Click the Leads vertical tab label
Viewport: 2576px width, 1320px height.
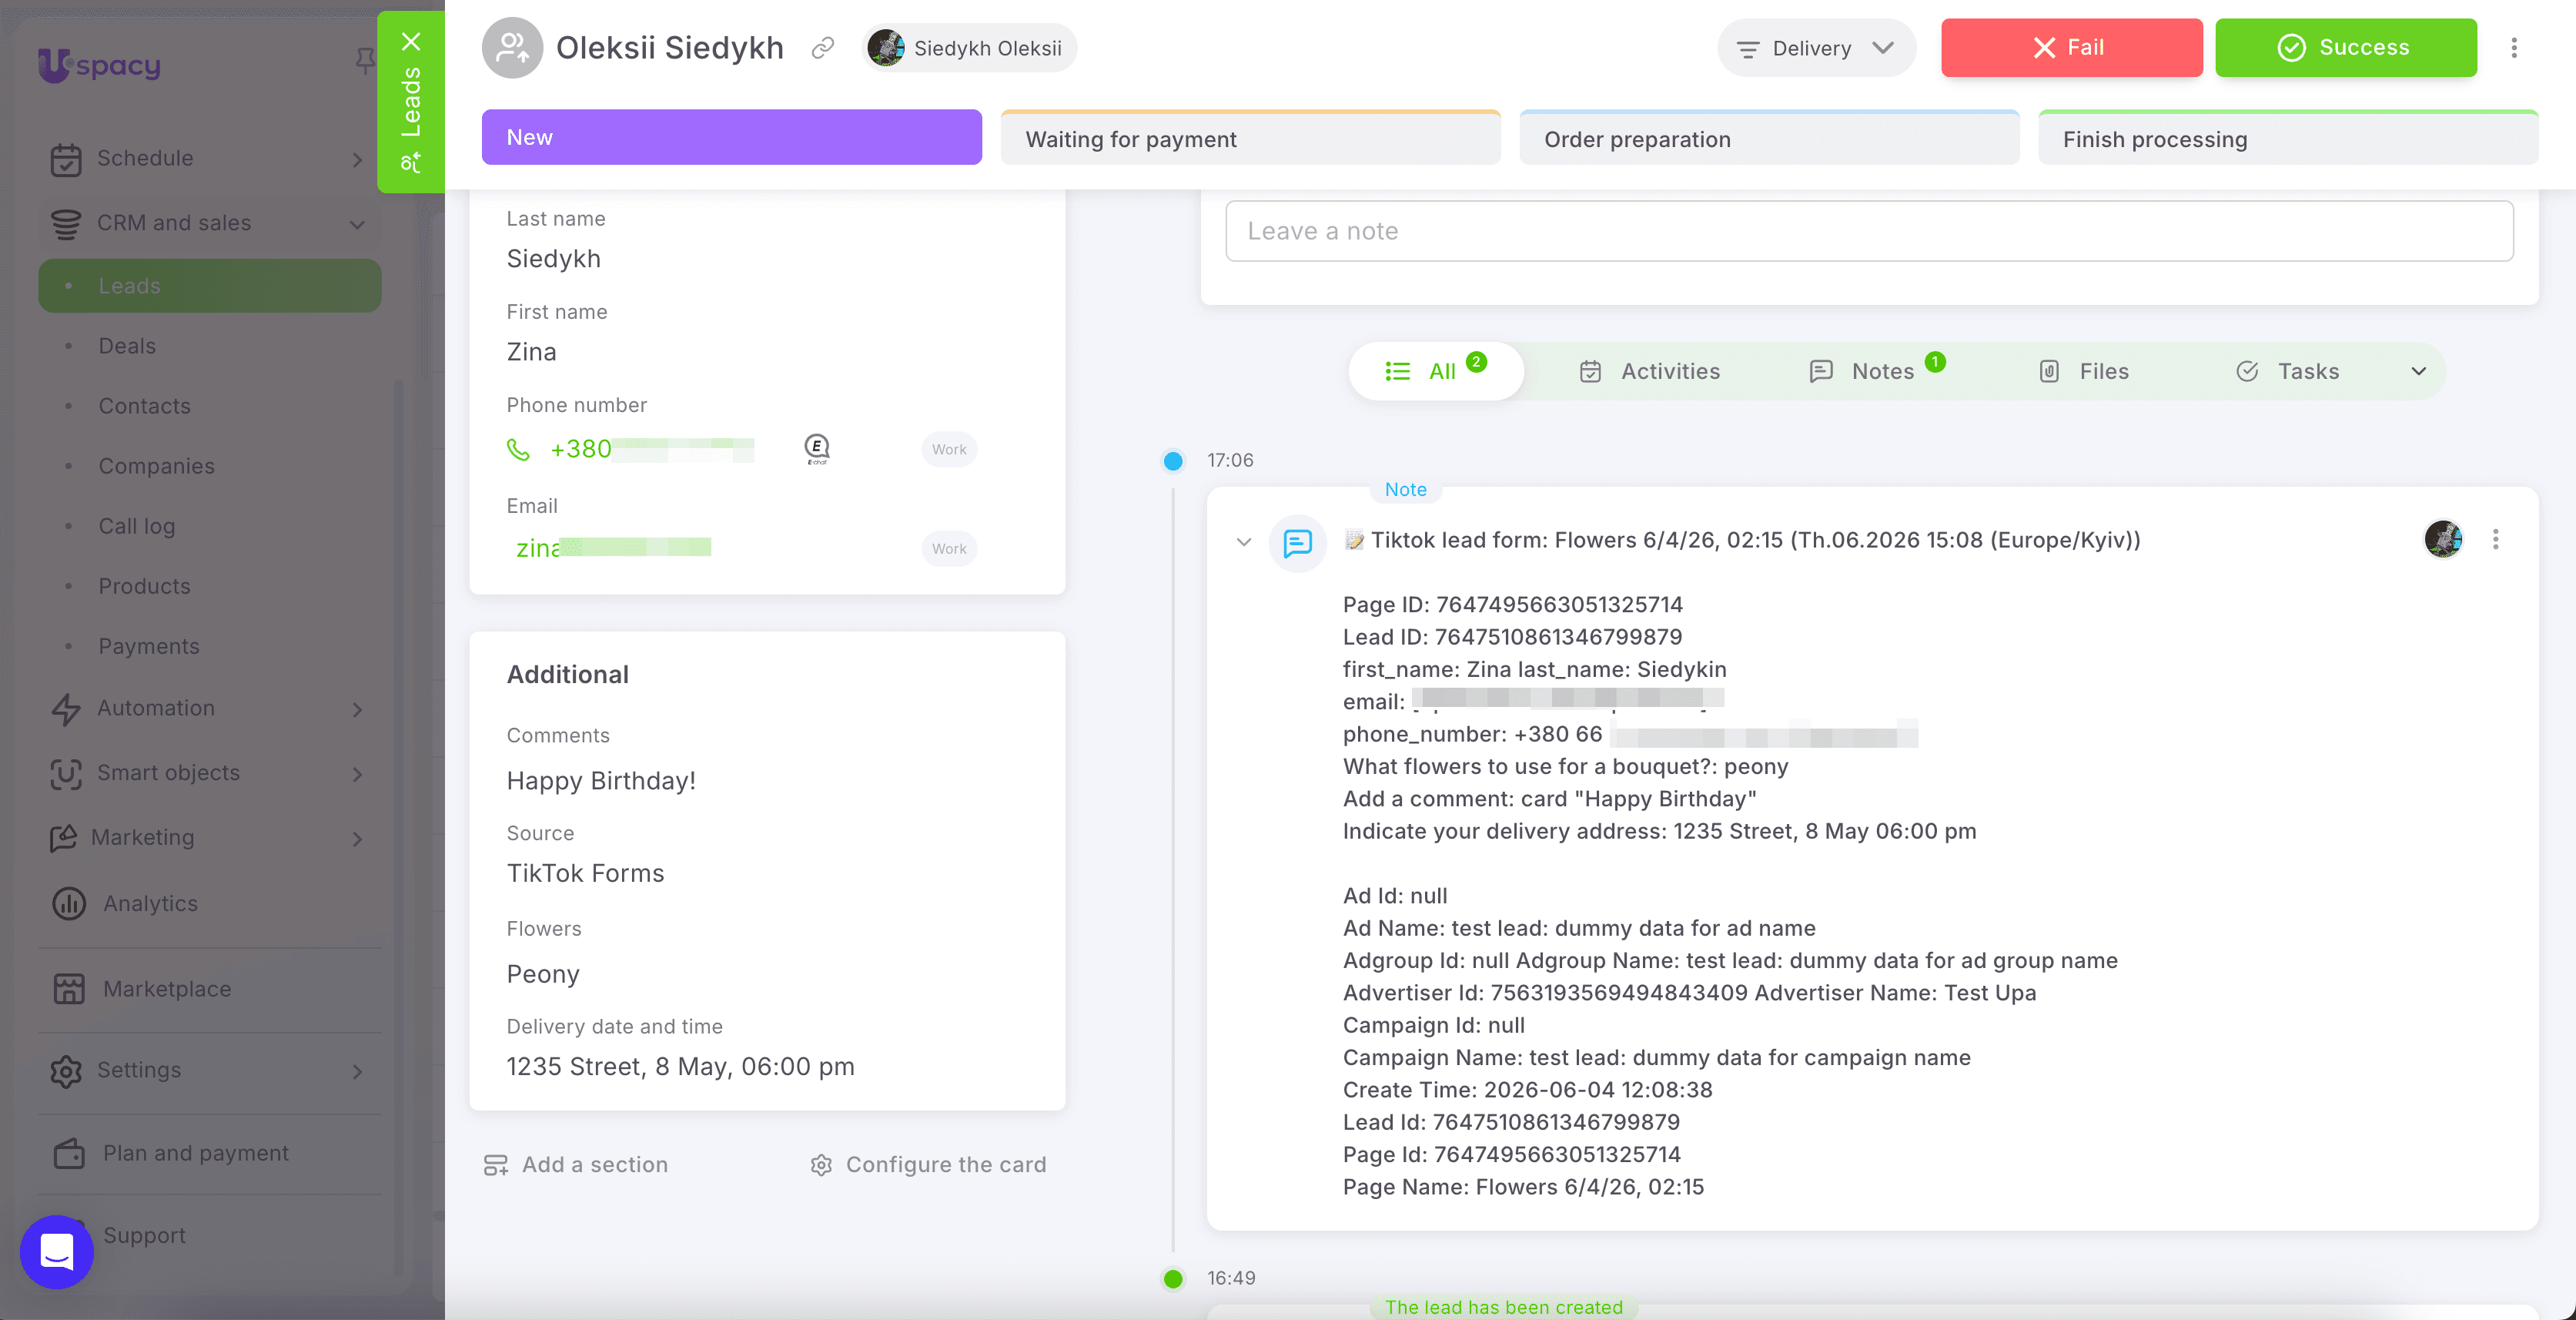(411, 102)
